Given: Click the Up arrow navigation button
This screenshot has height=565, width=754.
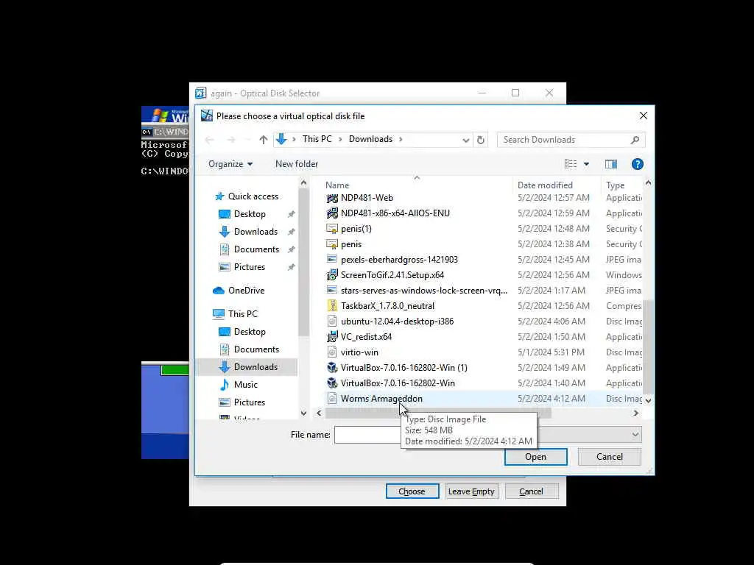Looking at the screenshot, I should click(x=263, y=140).
